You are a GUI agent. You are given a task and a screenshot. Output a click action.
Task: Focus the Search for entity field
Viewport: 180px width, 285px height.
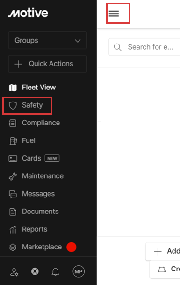tap(144, 47)
